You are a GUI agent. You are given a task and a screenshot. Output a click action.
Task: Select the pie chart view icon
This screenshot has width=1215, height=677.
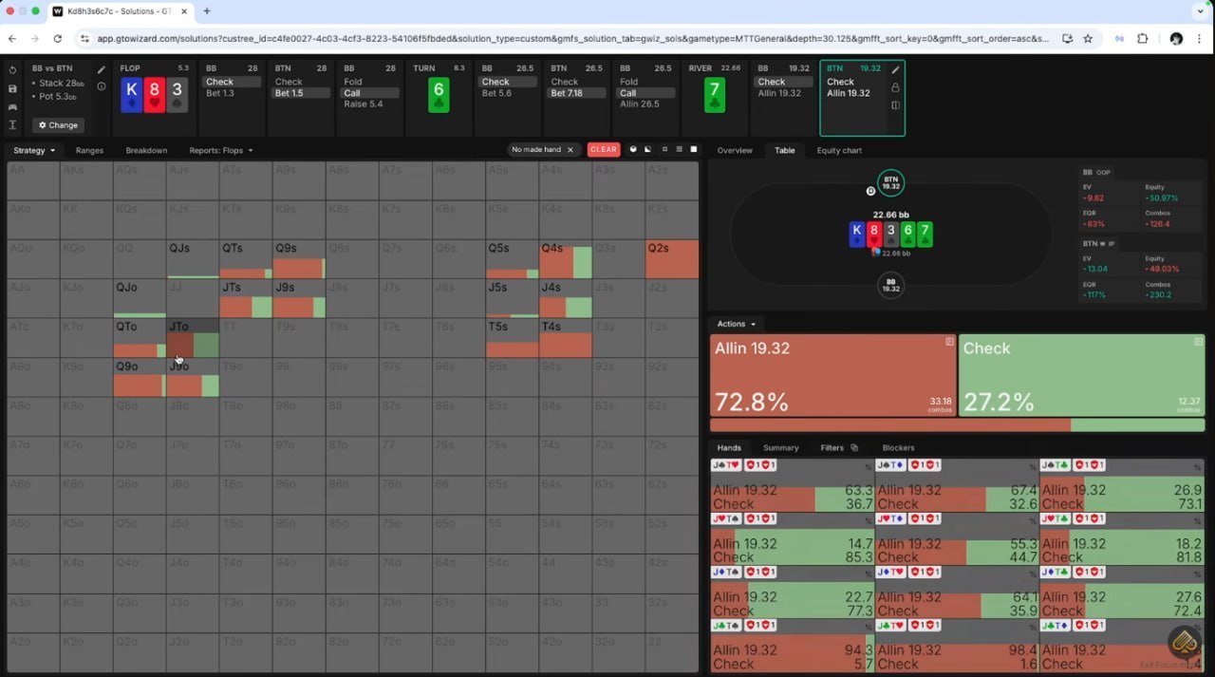(633, 150)
